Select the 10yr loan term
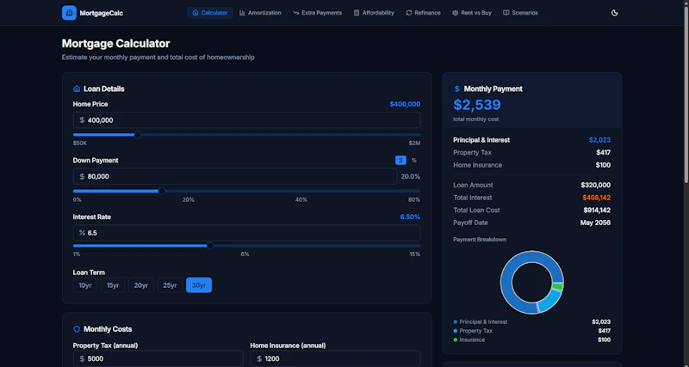The width and height of the screenshot is (689, 367). pos(85,285)
